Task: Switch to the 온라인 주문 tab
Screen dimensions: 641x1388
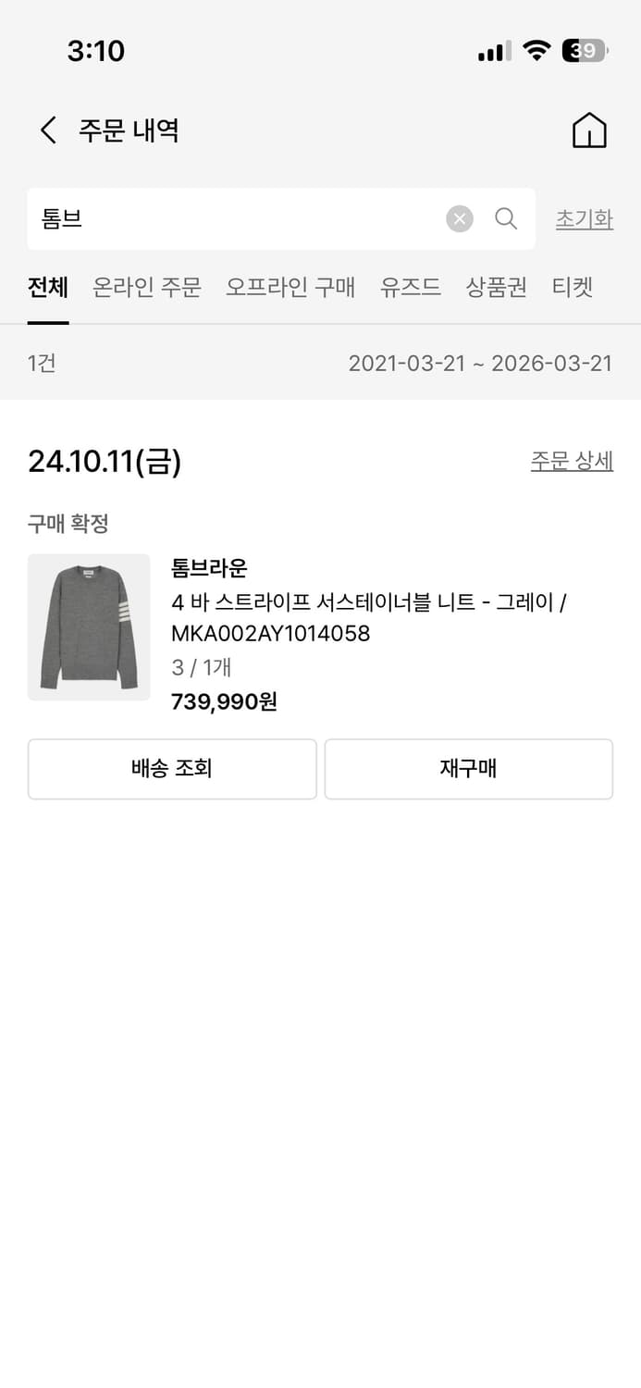Action: tap(146, 288)
